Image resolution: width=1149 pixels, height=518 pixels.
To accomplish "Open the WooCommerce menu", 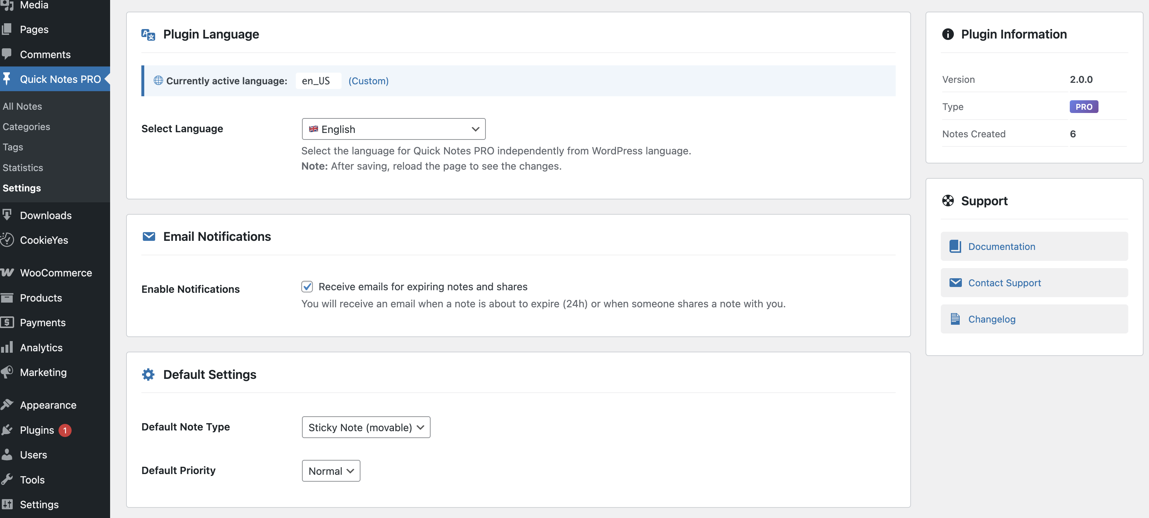I will [x=55, y=272].
